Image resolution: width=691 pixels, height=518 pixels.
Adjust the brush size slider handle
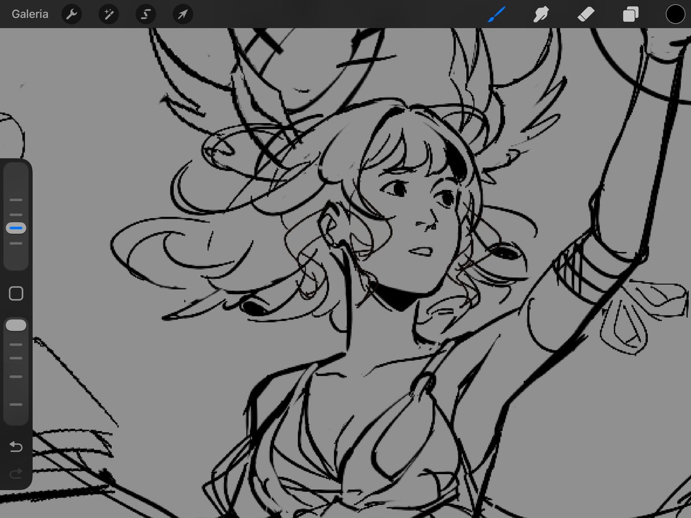[16, 228]
